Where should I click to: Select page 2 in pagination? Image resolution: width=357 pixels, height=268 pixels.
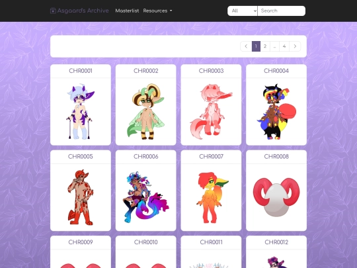(265, 46)
